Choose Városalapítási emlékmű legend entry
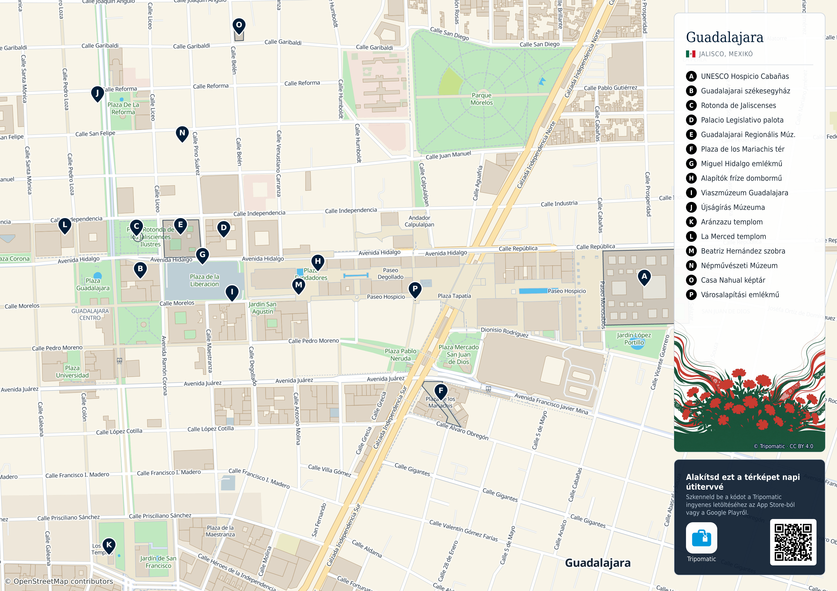This screenshot has height=591, width=837. (x=732, y=295)
